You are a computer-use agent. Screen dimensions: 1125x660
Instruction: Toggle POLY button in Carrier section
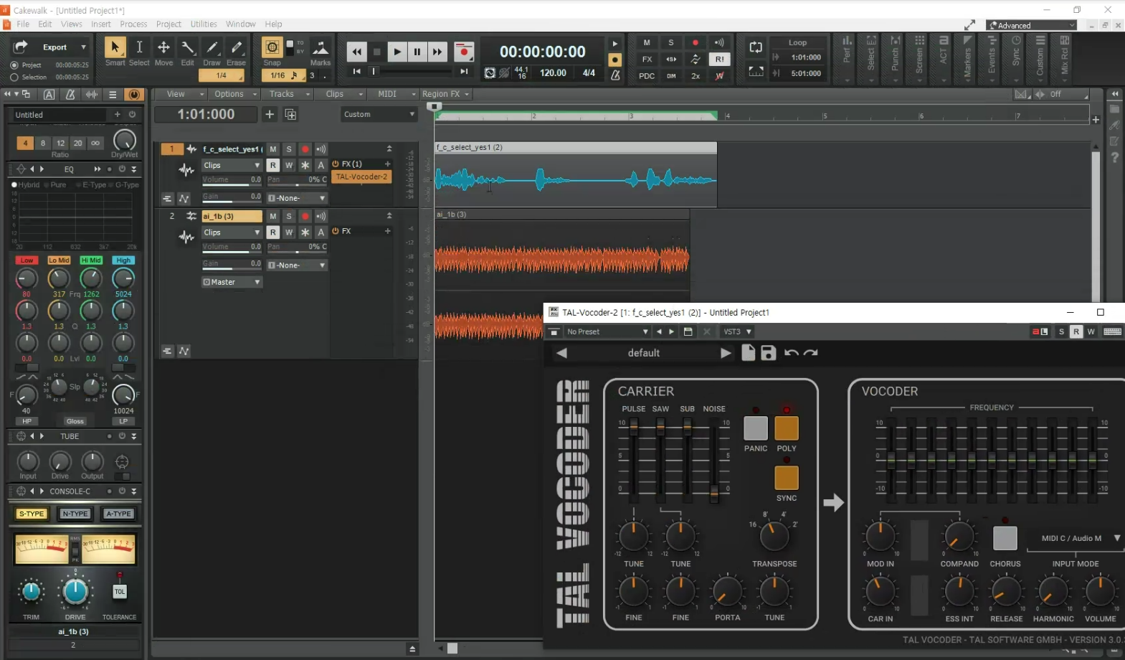coord(787,428)
